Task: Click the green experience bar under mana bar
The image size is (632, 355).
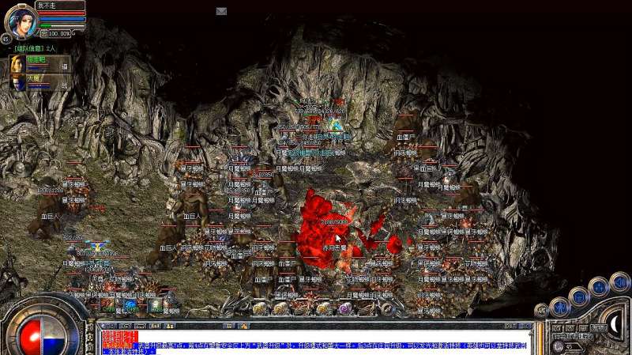Action: click(62, 26)
